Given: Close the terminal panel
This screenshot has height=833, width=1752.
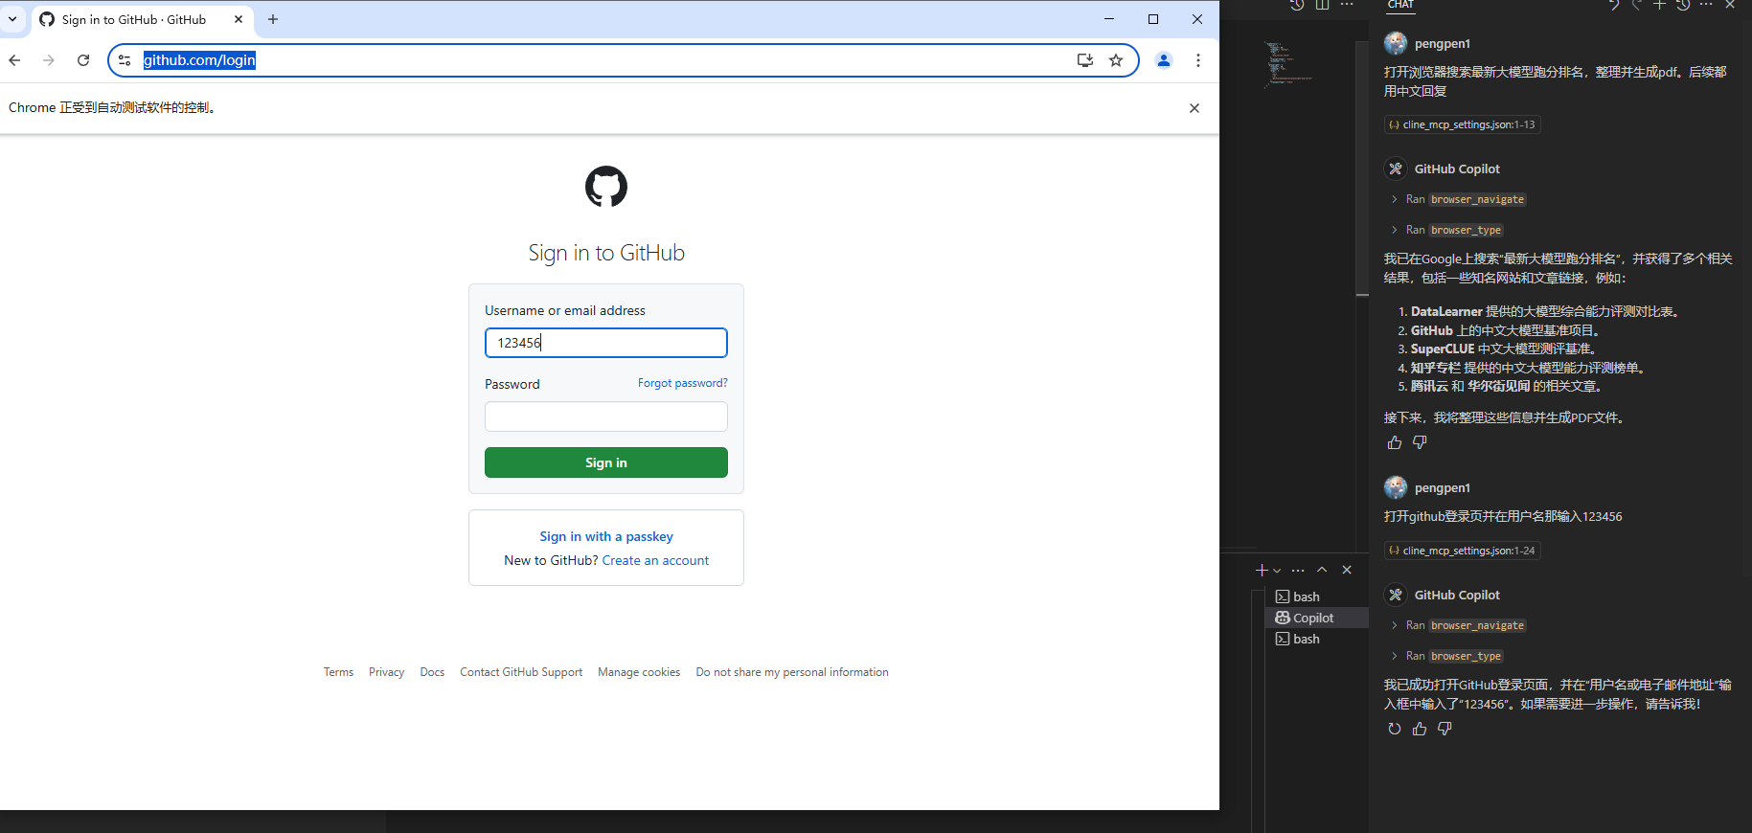Looking at the screenshot, I should [x=1347, y=570].
